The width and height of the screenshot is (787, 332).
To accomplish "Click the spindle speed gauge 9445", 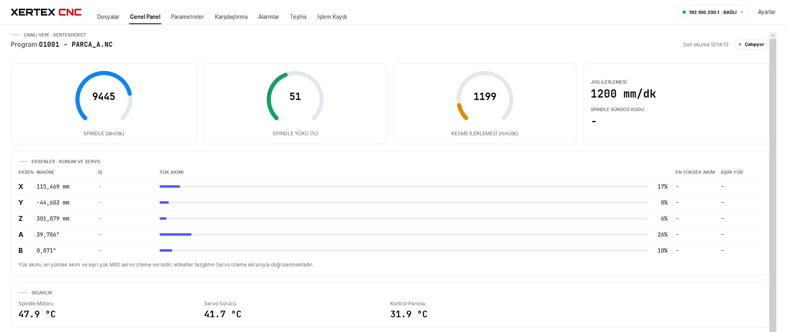I will point(104,96).
